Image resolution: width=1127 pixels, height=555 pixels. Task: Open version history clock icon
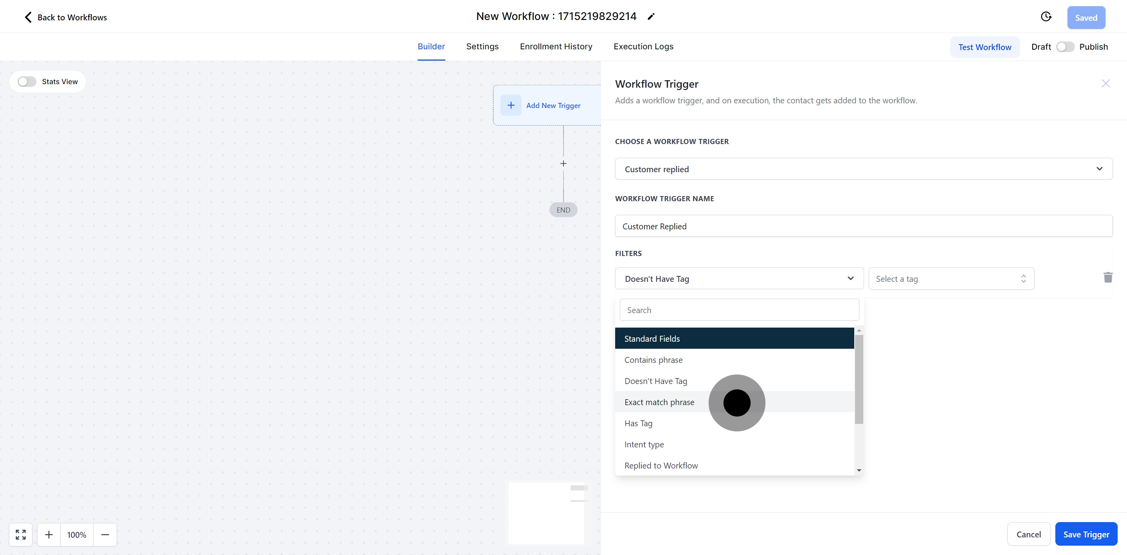point(1046,16)
